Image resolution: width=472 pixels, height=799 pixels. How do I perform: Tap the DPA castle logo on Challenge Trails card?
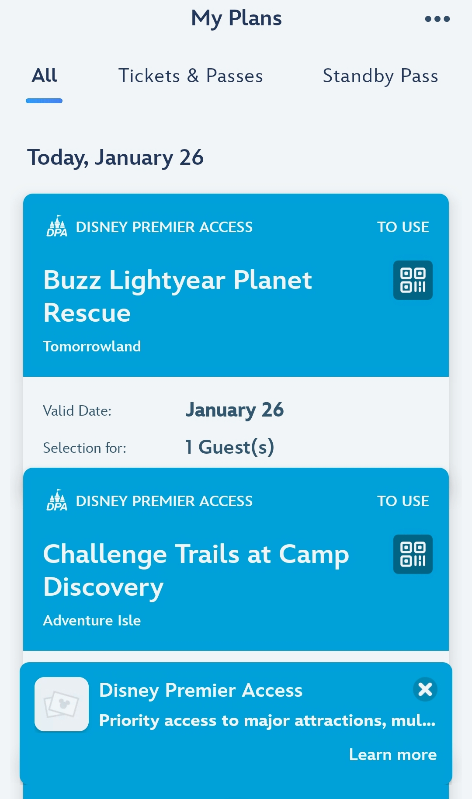point(57,500)
